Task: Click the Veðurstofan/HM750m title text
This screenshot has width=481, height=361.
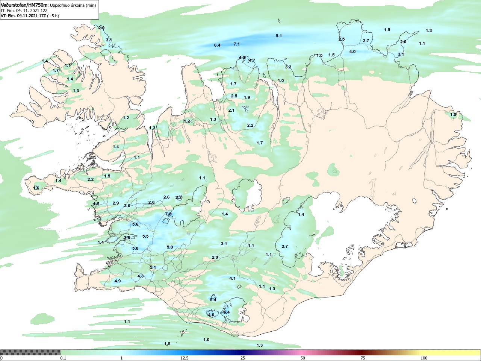Action: click(x=24, y=5)
